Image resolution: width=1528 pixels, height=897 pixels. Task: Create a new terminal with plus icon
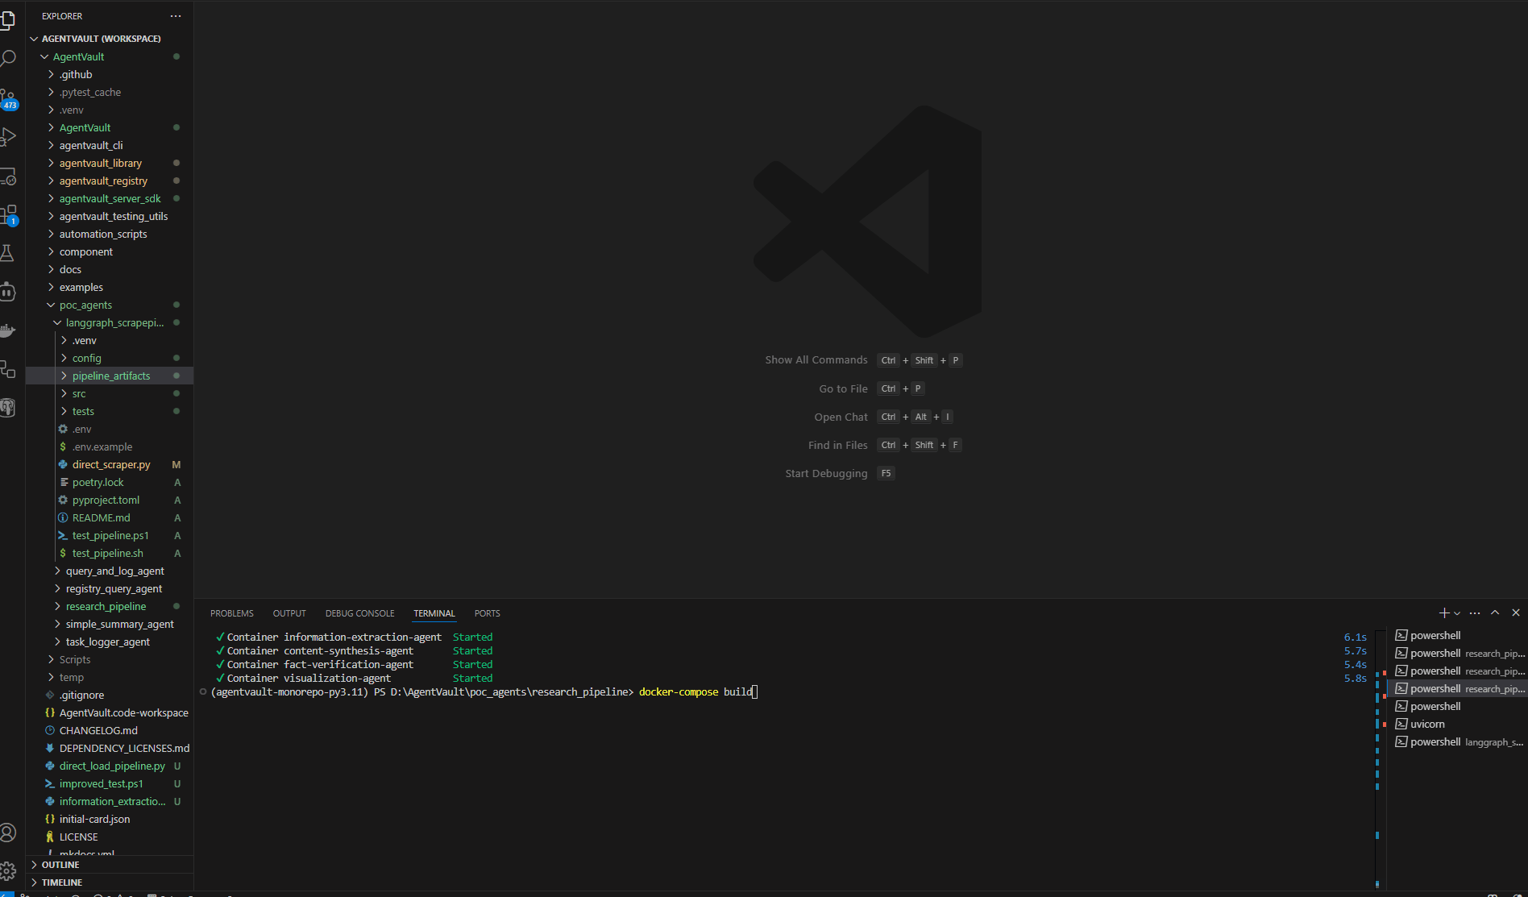click(1443, 613)
